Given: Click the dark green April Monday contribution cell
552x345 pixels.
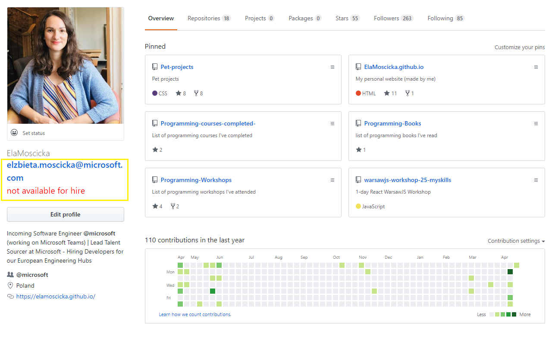Looking at the screenshot, I should 510,272.
